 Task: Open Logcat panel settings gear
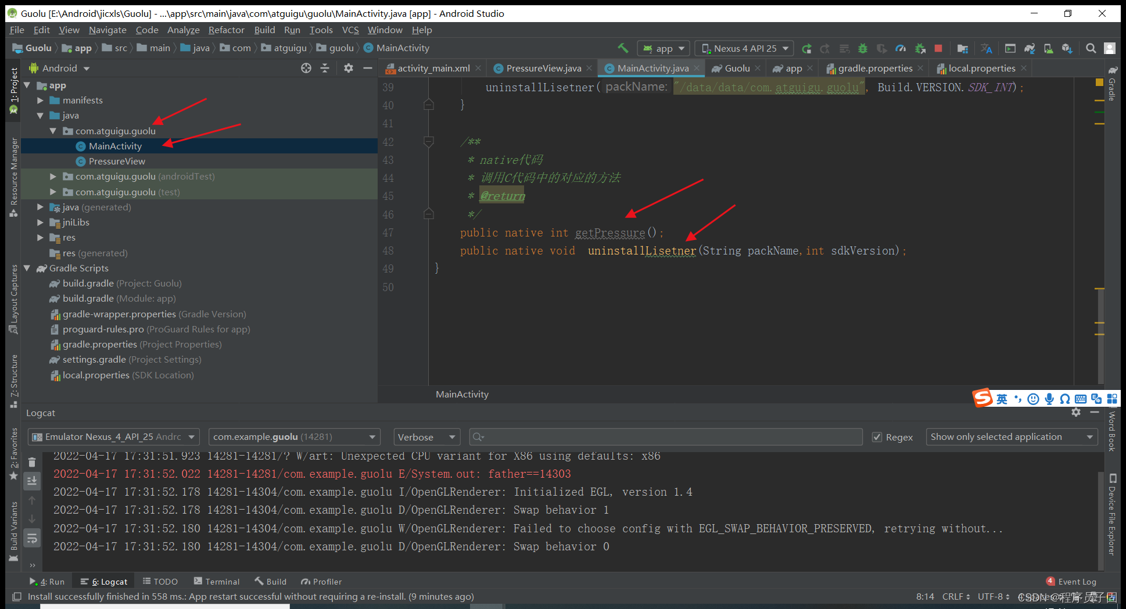(x=1076, y=412)
